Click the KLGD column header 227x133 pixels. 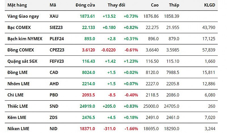coord(210,5)
